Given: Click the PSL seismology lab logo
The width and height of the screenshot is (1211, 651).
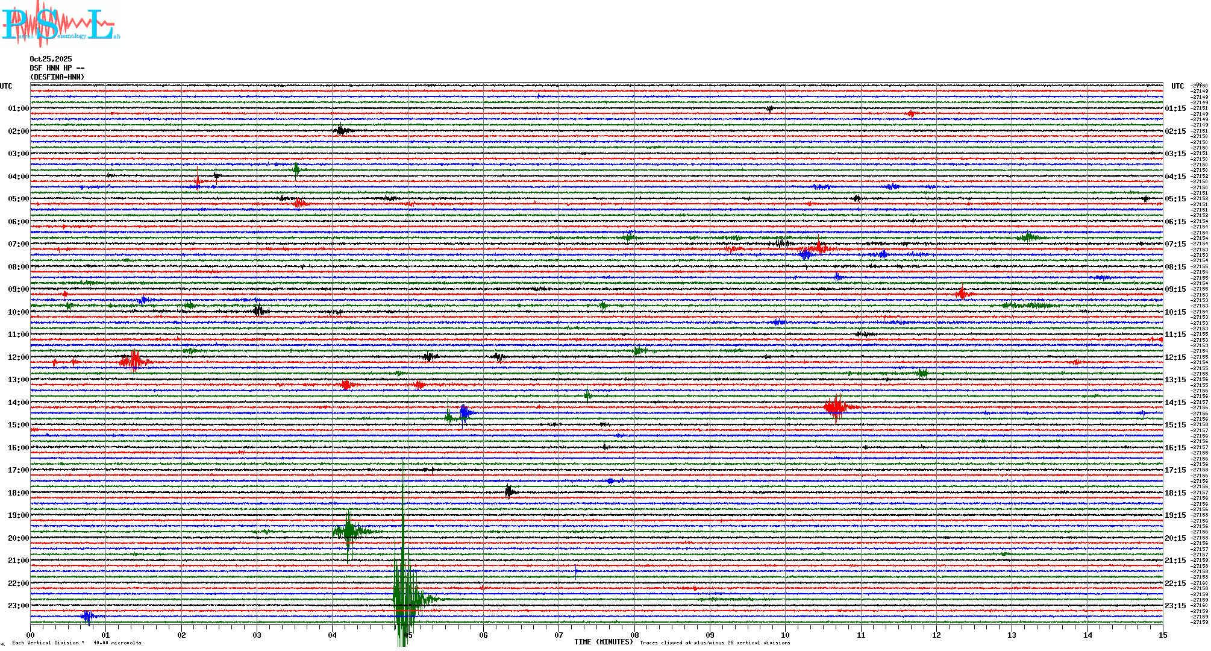Looking at the screenshot, I should [x=60, y=24].
